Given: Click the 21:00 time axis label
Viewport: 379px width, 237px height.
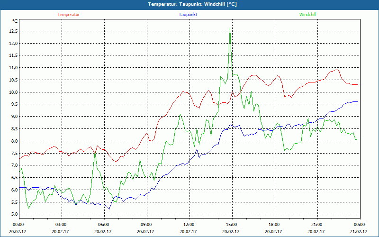Looking at the screenshot, I should click(x=317, y=224).
